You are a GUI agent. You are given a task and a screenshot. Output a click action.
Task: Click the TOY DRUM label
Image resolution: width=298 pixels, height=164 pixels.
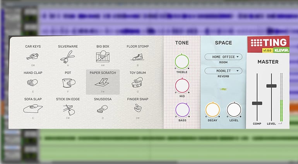(x=138, y=73)
